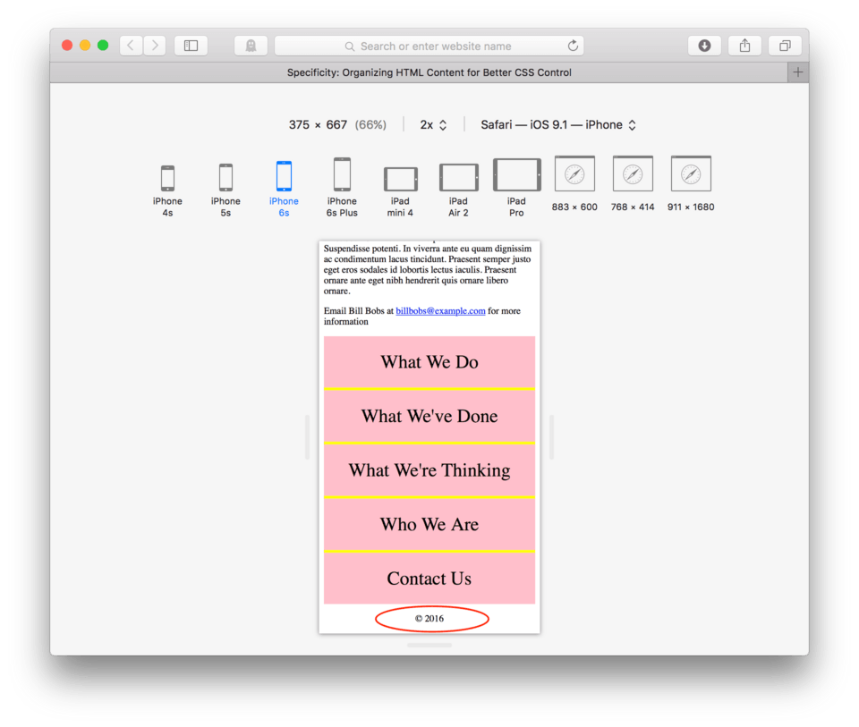
Task: Reload the page with the refresh icon
Action: pyautogui.click(x=573, y=46)
